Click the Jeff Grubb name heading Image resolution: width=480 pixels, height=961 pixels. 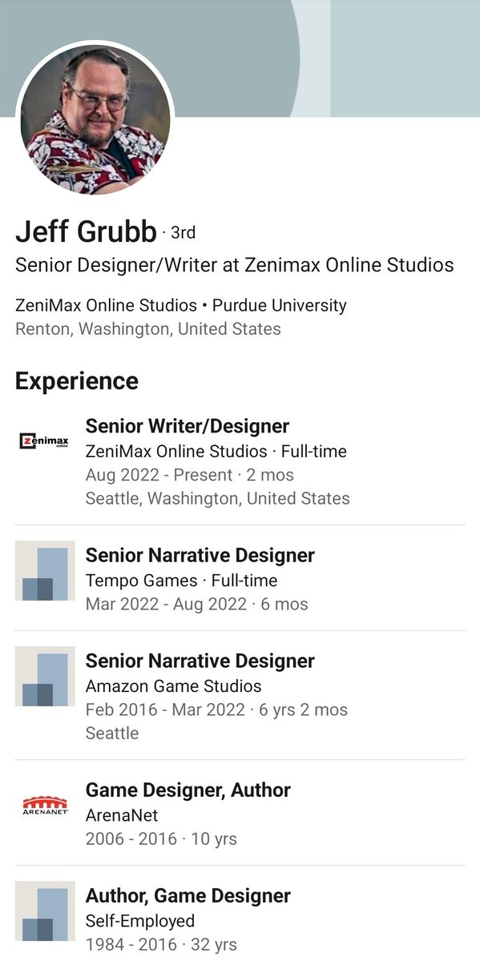(x=86, y=232)
